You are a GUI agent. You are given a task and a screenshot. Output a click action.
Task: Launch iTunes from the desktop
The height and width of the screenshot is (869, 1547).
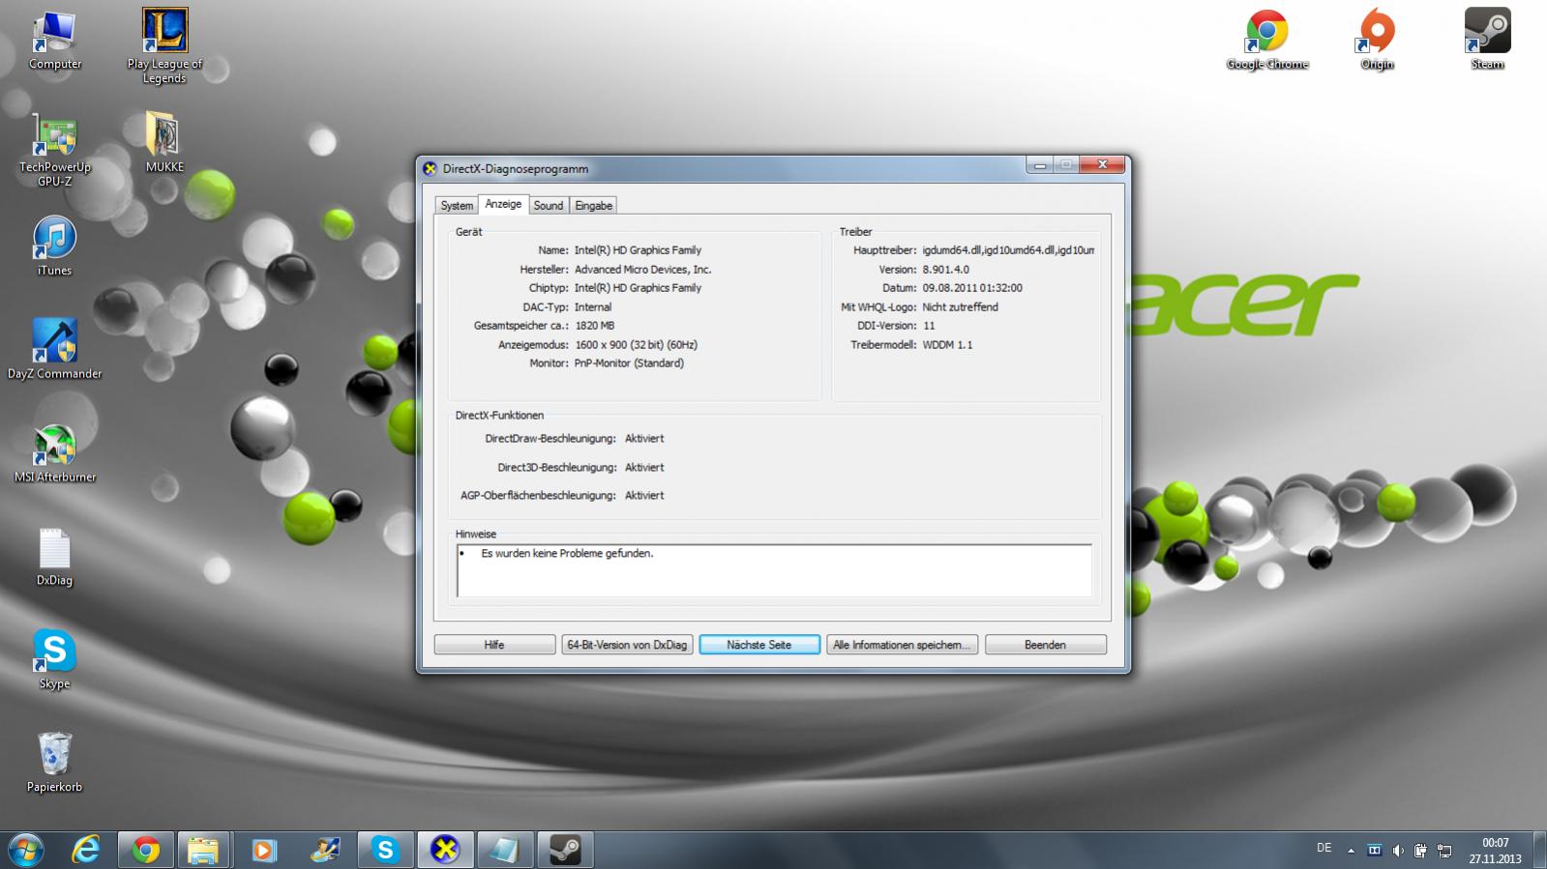pyautogui.click(x=54, y=246)
